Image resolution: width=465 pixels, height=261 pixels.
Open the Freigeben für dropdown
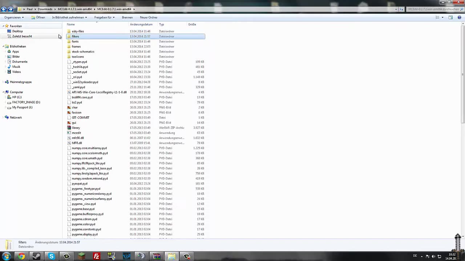pos(104,17)
